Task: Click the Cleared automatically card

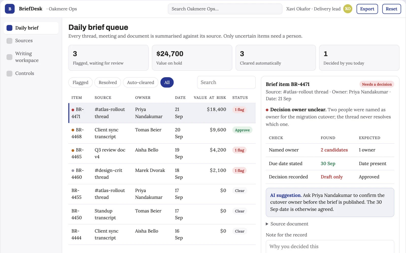Action: (x=276, y=58)
